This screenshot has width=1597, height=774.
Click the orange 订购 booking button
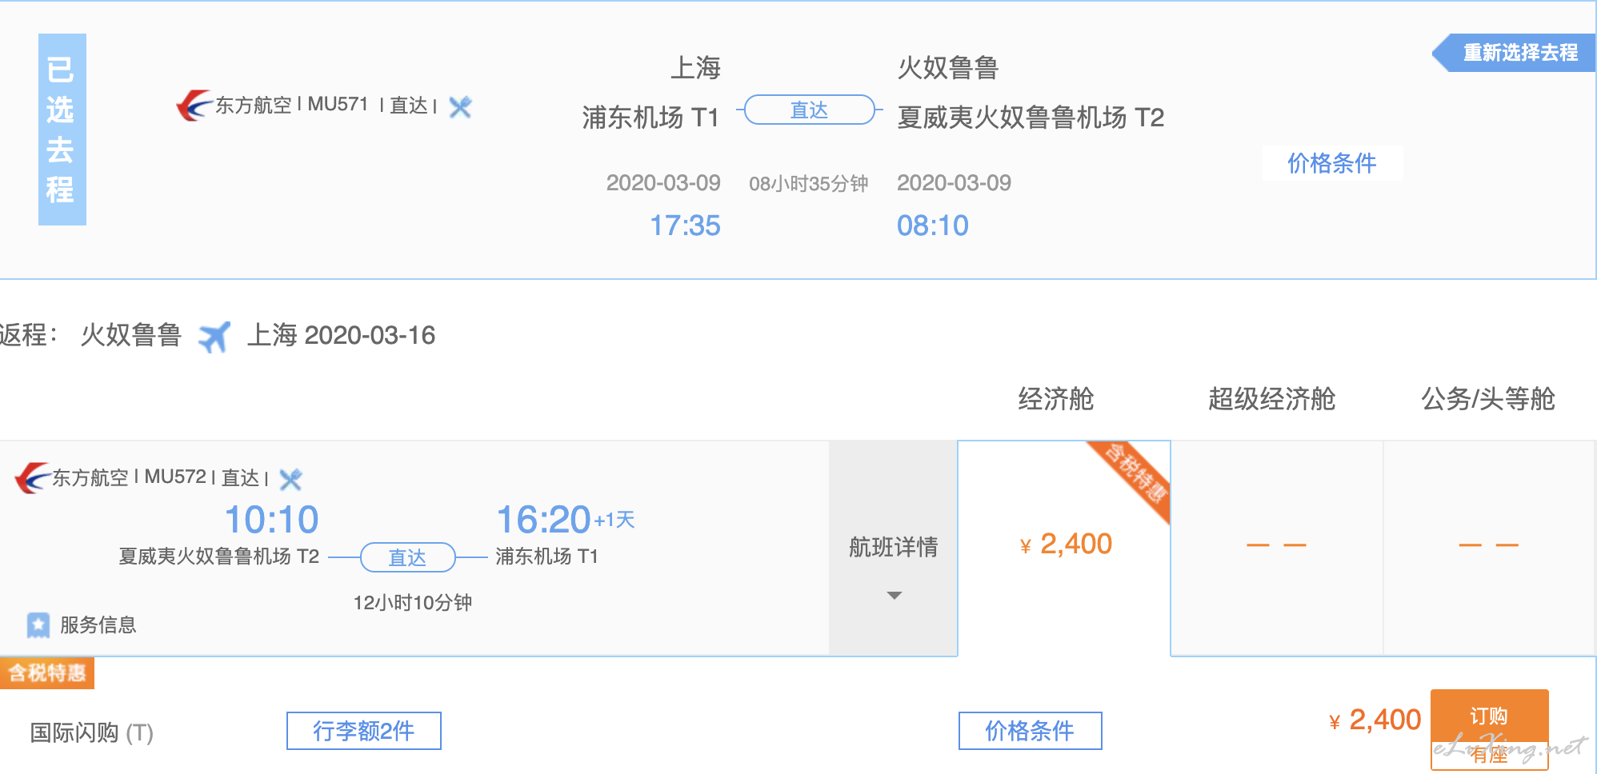[x=1489, y=716]
